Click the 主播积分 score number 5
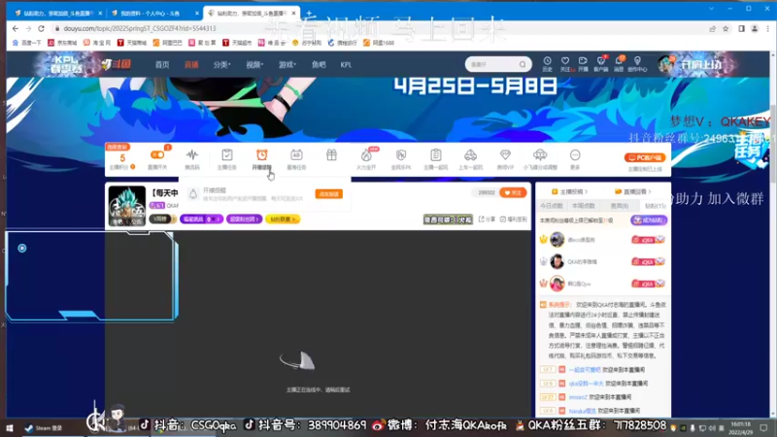The width and height of the screenshot is (777, 437). [x=122, y=157]
